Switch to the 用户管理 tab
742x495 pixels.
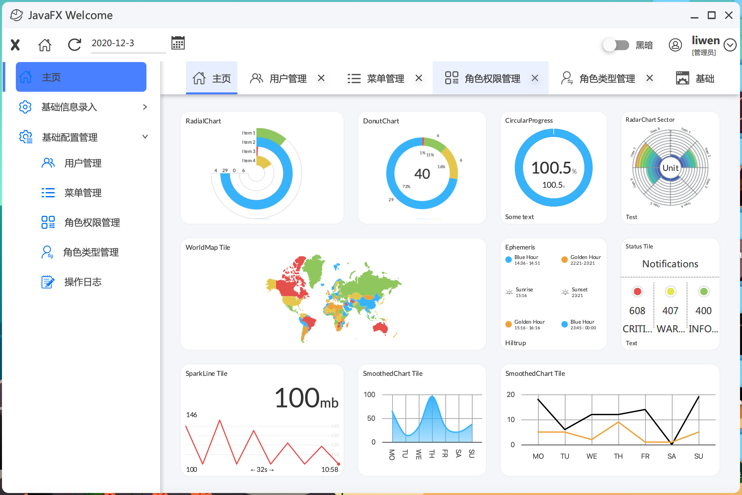coord(288,79)
